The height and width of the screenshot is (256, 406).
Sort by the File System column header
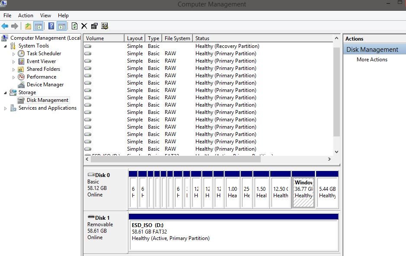click(177, 38)
